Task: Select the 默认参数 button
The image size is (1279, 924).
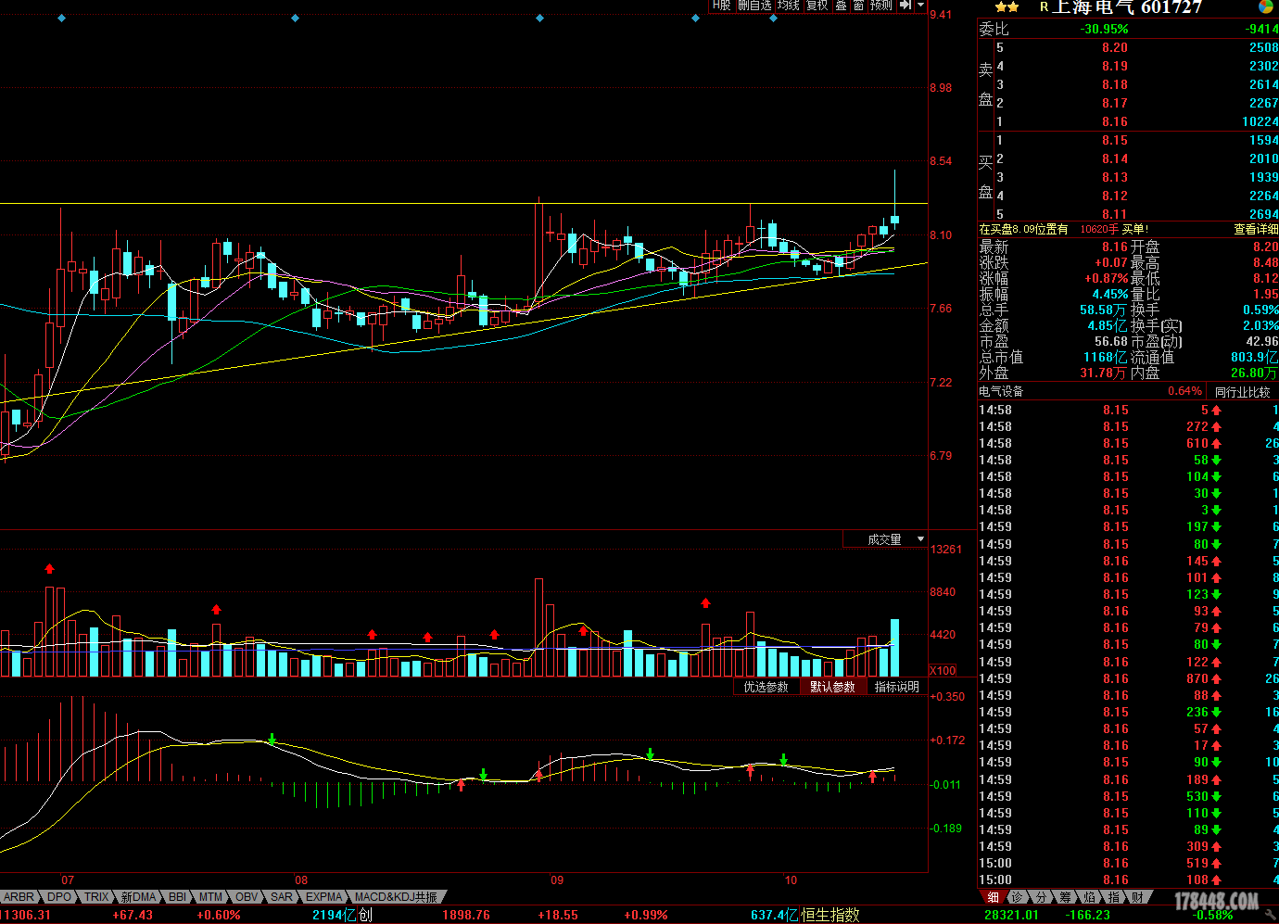Action: [x=832, y=687]
